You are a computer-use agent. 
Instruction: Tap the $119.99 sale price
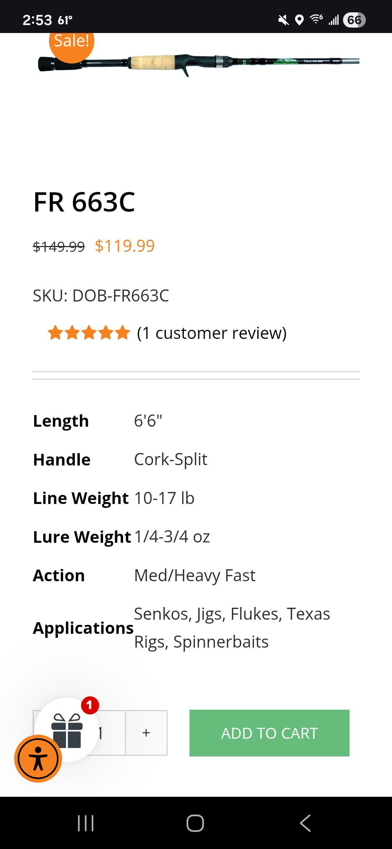tap(125, 246)
